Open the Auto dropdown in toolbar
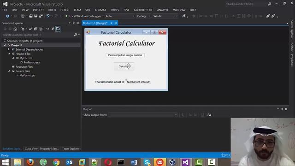Screen dimensions: 295x166 tap(133, 16)
